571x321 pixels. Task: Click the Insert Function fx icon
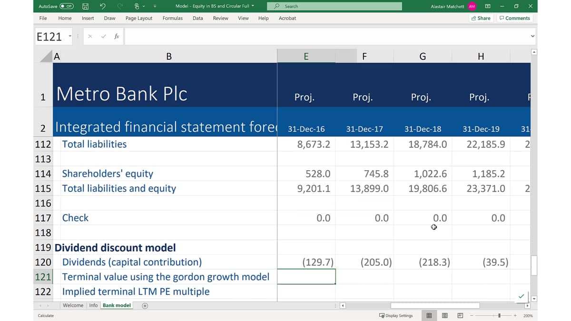[117, 36]
